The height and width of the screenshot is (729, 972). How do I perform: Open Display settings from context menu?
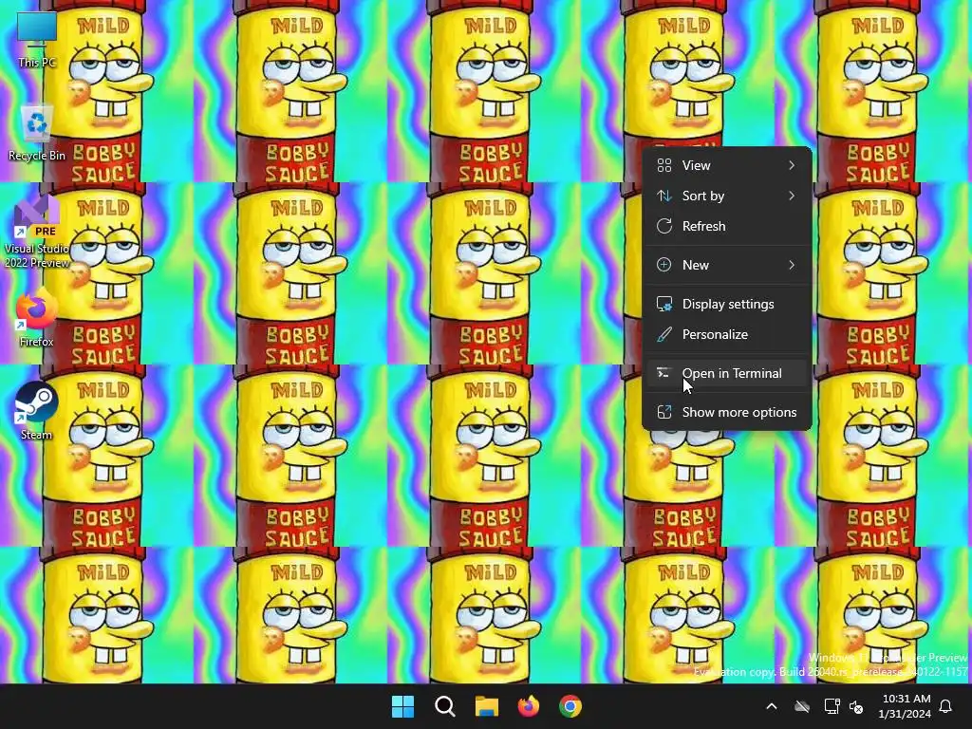tap(726, 305)
